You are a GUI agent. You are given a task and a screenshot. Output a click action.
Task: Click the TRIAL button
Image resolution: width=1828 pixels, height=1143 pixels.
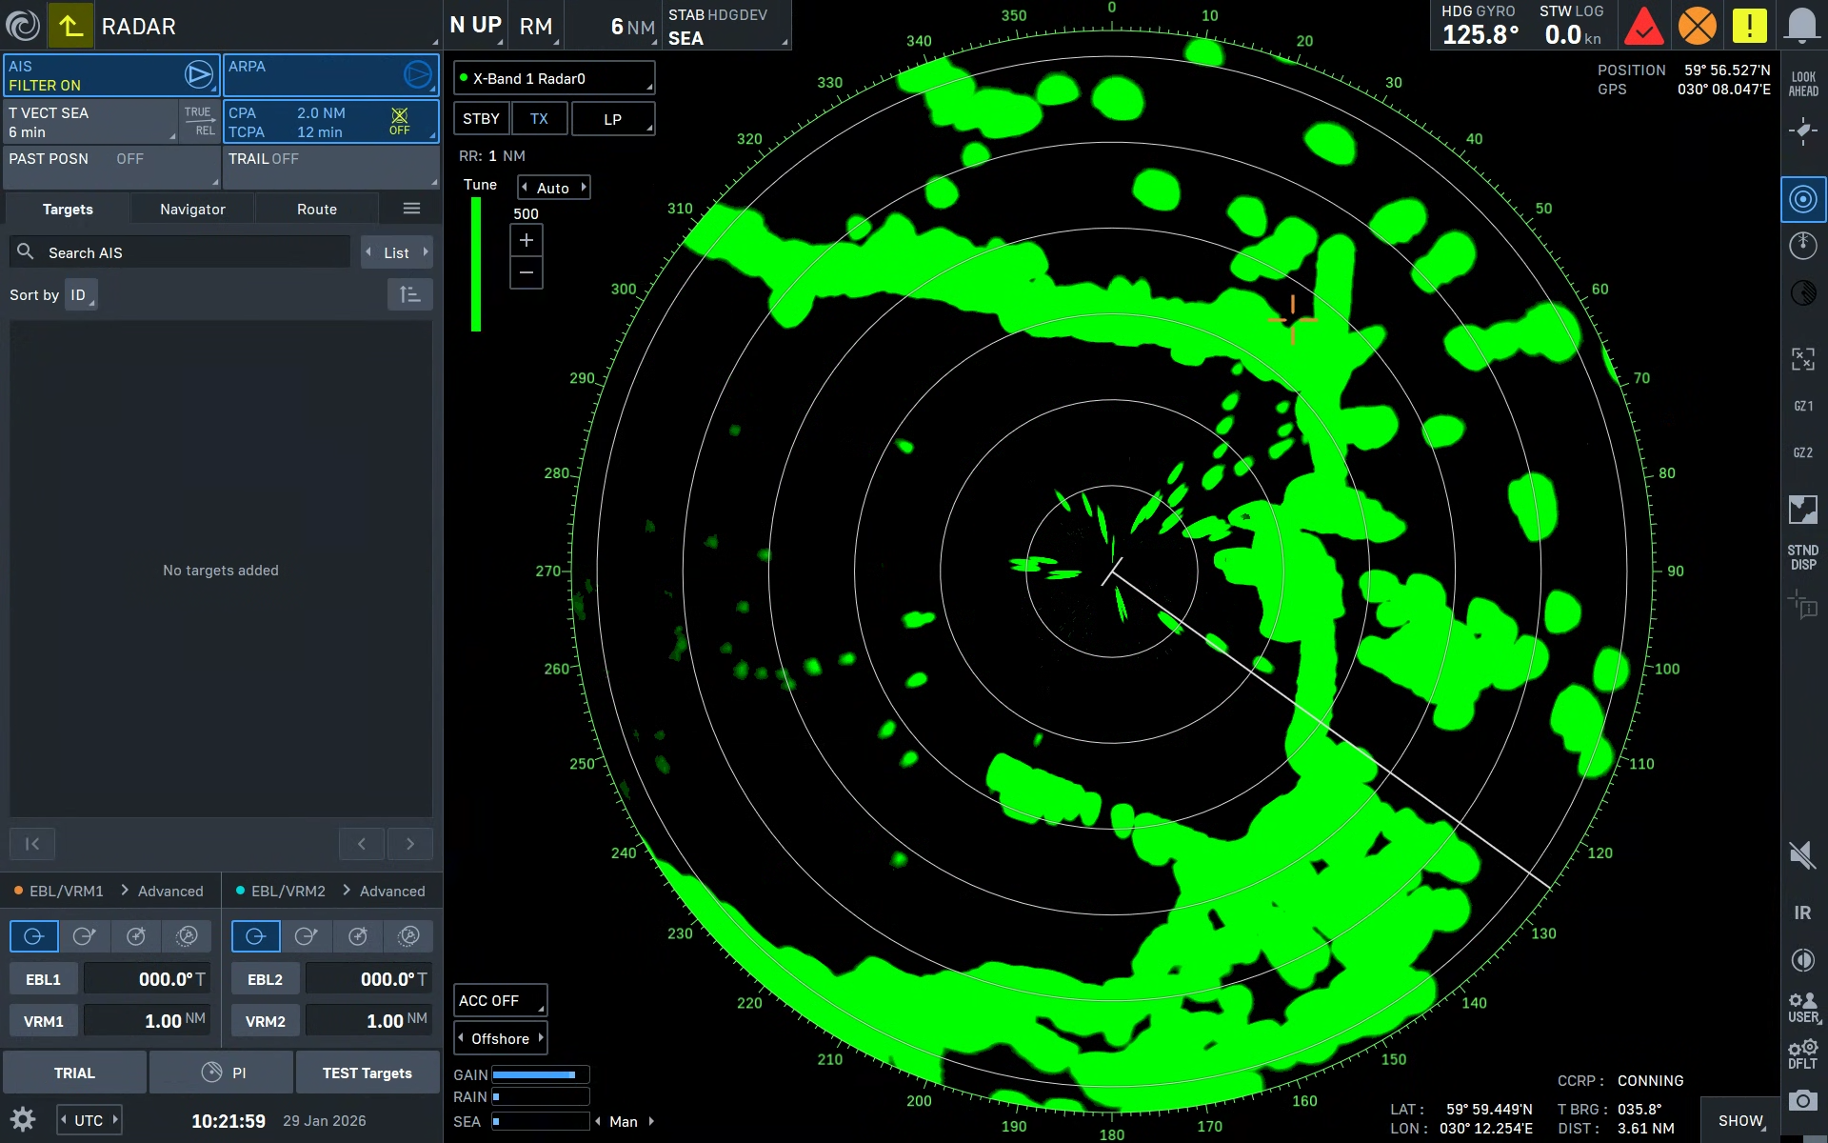74,1073
